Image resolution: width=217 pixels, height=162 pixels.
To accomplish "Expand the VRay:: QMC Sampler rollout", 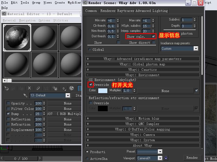I will click(143, 124).
